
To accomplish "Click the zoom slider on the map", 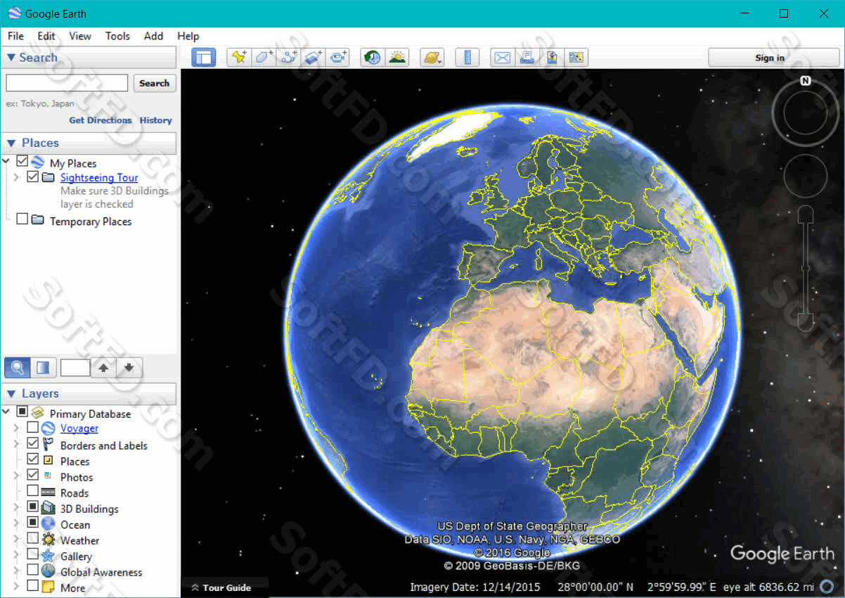I will pyautogui.click(x=806, y=269).
